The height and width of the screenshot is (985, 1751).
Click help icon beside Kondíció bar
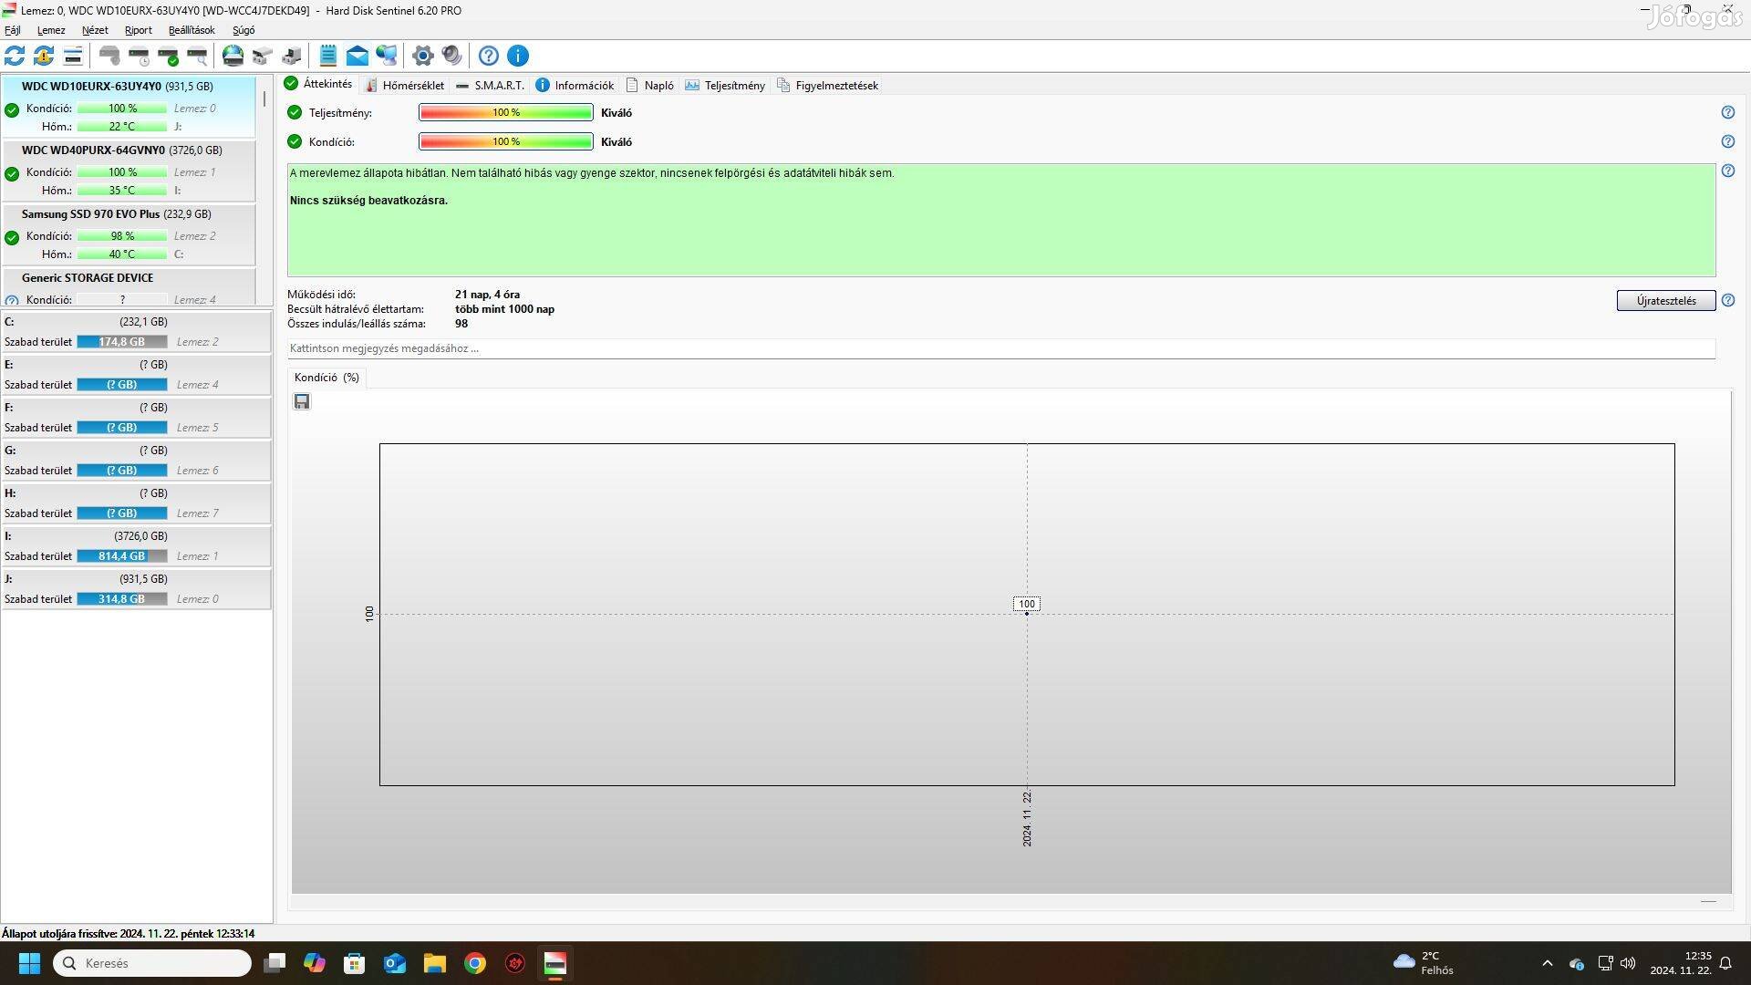click(x=1728, y=141)
